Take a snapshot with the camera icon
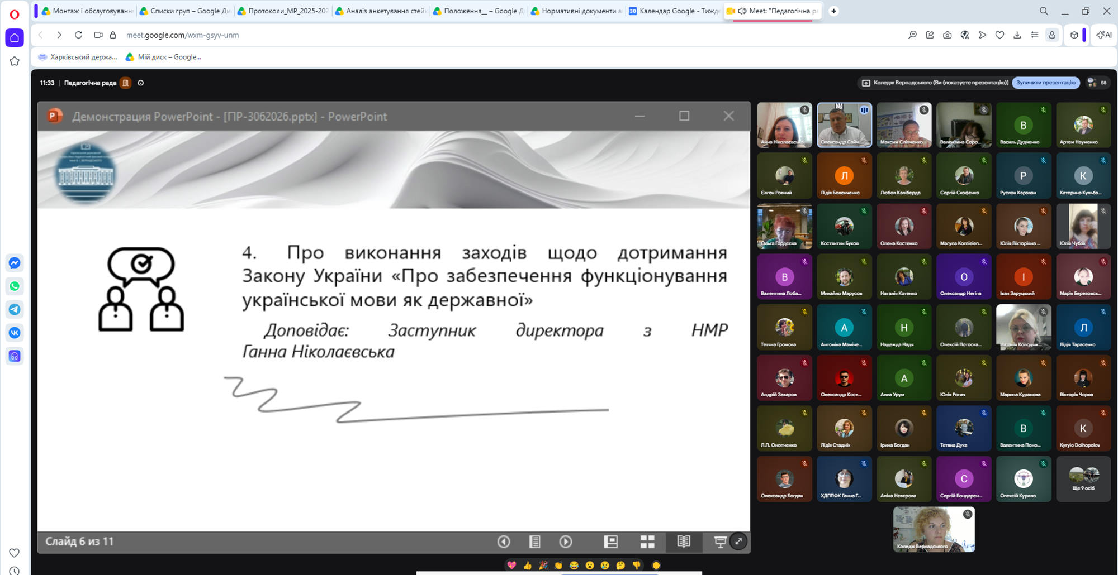Viewport: 1118px width, 575px height. click(947, 35)
